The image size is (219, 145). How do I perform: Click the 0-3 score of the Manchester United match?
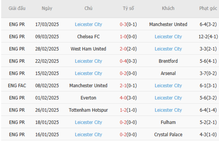pyautogui.click(x=123, y=24)
